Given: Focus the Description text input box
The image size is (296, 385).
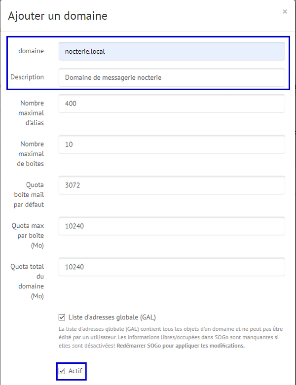Looking at the screenshot, I should pyautogui.click(x=171, y=77).
